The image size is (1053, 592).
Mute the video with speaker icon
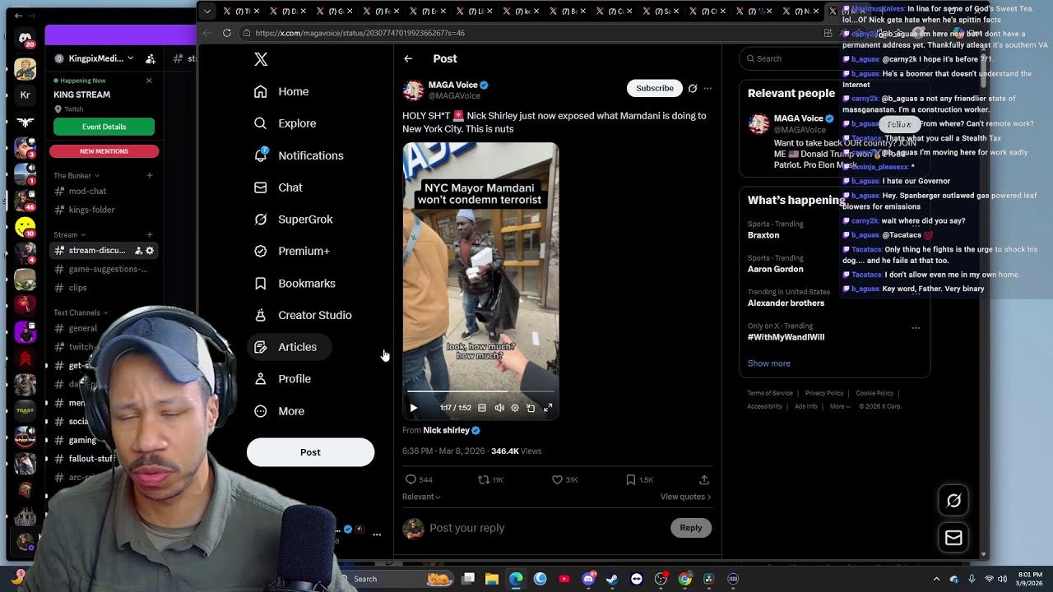(499, 408)
